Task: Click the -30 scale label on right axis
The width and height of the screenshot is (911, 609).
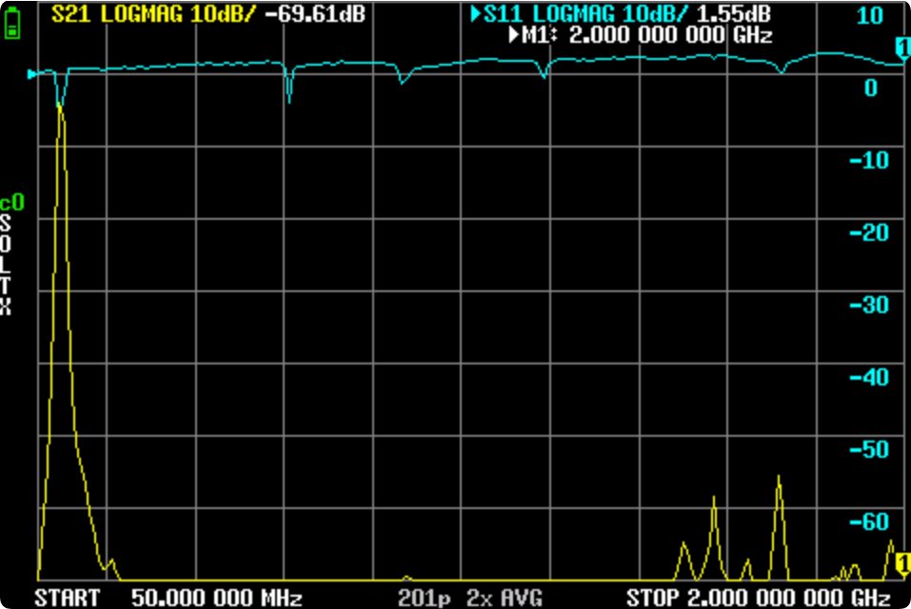Action: (x=868, y=305)
